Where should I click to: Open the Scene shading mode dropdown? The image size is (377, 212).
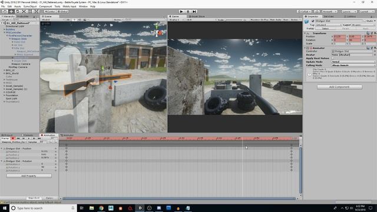pos(52,19)
